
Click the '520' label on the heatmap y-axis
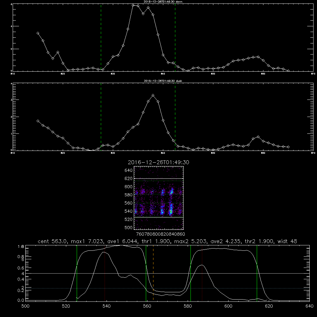129,219
